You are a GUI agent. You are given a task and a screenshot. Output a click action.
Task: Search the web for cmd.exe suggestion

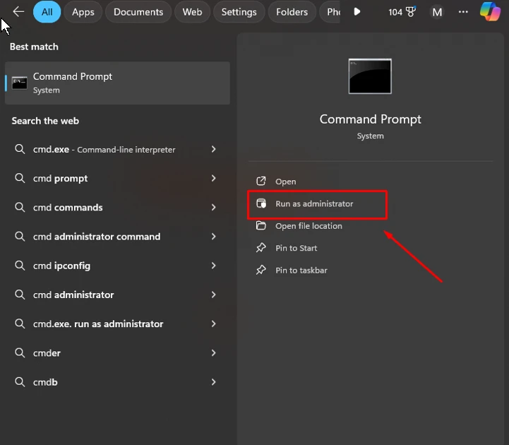(x=117, y=150)
